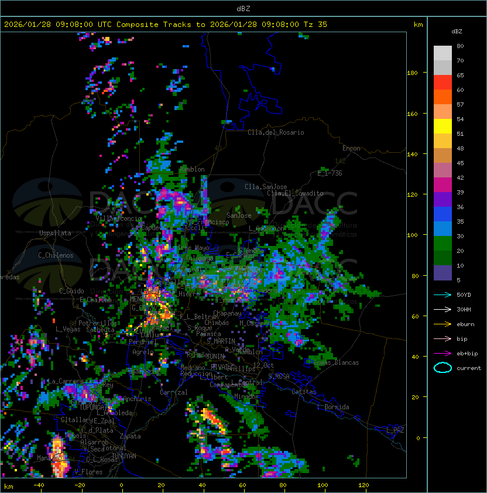Click the 'V_Flores' map label
This screenshot has width=487, height=493.
tap(88, 472)
